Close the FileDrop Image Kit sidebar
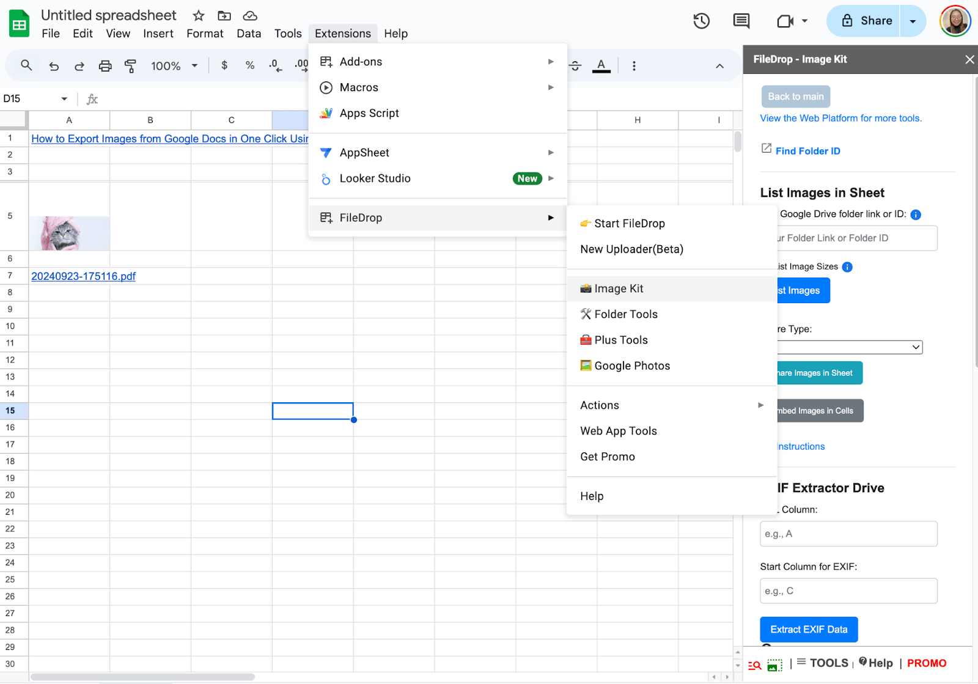The image size is (978, 684). 969,59
